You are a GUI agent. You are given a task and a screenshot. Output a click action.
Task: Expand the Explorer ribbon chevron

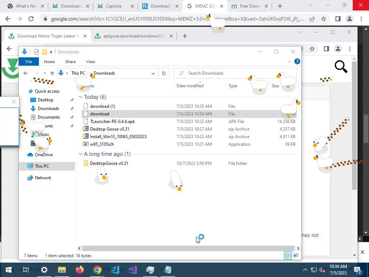click(289, 61)
